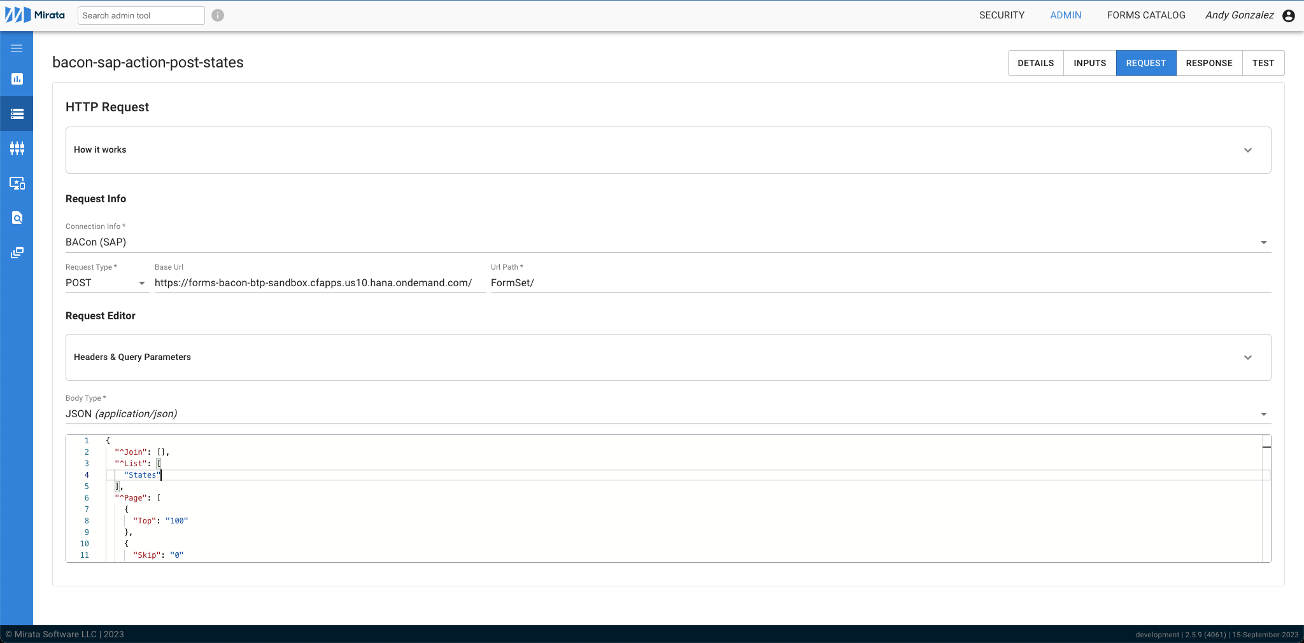Image resolution: width=1304 pixels, height=643 pixels.
Task: Click the Mirata Software LLC copyright text
Action: coord(64,634)
